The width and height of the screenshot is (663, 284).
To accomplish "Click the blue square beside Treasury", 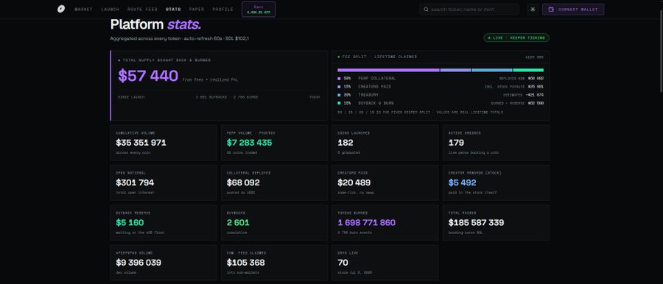I will (339, 95).
